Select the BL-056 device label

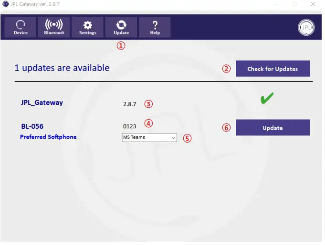pos(32,126)
